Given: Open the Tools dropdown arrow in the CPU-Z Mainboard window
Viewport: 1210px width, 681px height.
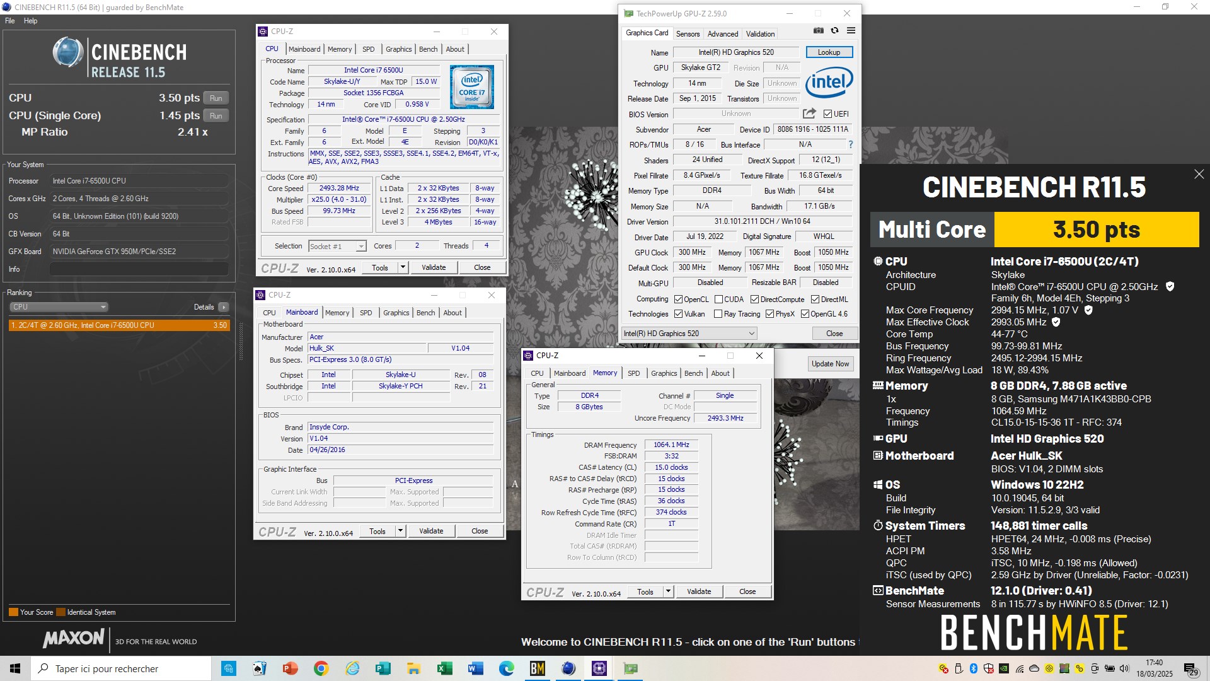Looking at the screenshot, I should 400,531.
